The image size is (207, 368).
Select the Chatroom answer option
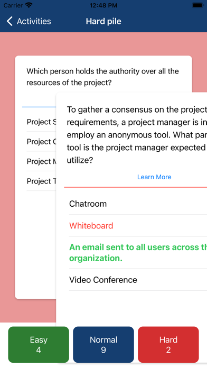coord(138,204)
